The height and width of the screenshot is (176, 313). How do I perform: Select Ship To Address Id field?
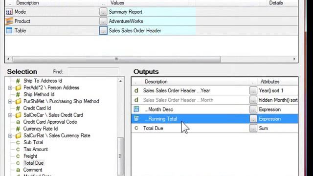(43, 81)
